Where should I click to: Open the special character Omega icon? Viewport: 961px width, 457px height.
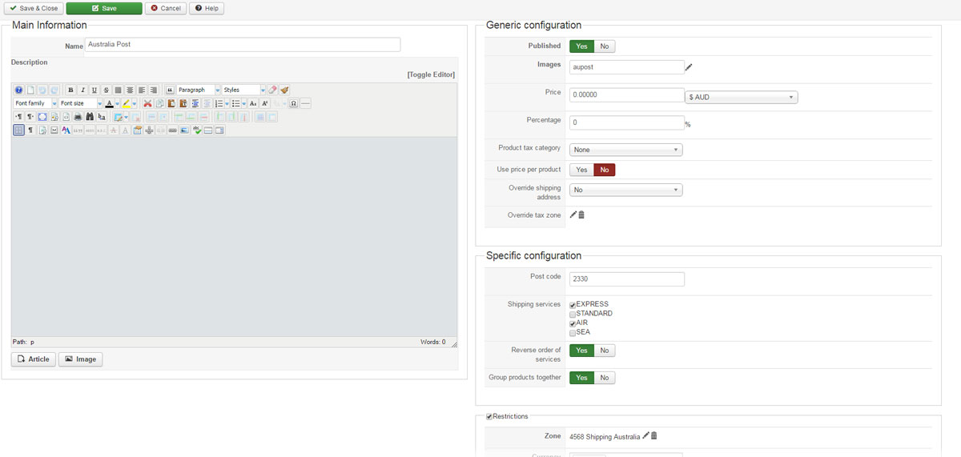(293, 103)
